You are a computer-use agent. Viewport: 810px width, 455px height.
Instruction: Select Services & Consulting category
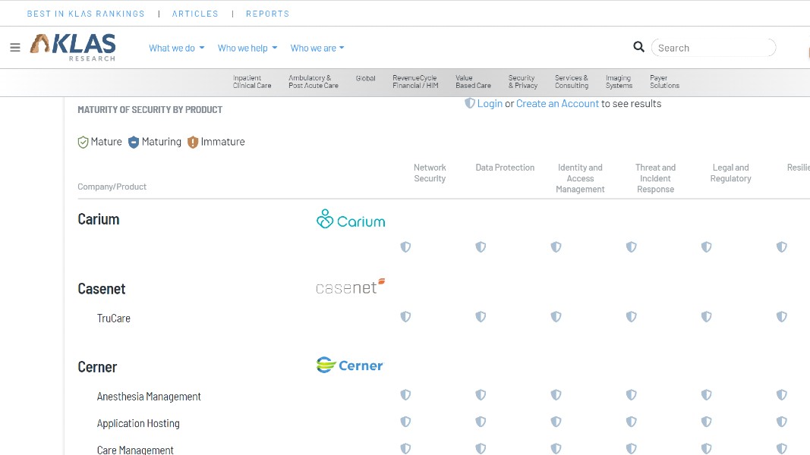572,82
